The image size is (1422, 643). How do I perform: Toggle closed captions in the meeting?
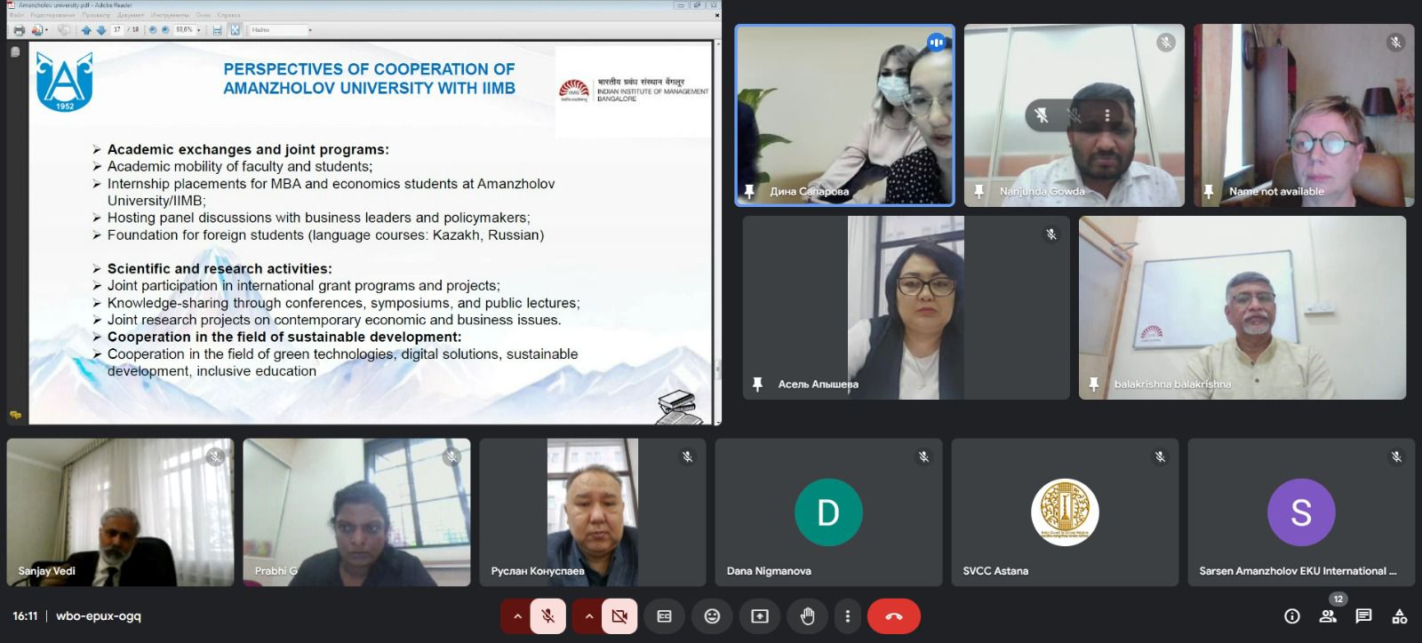(x=664, y=616)
